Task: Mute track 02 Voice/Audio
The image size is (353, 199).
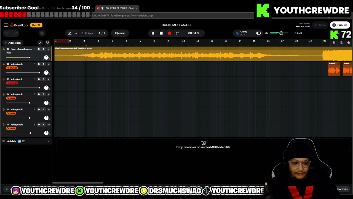Action: point(39,64)
